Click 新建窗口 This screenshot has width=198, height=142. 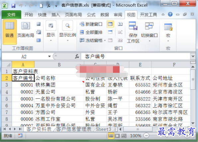coord(91,24)
